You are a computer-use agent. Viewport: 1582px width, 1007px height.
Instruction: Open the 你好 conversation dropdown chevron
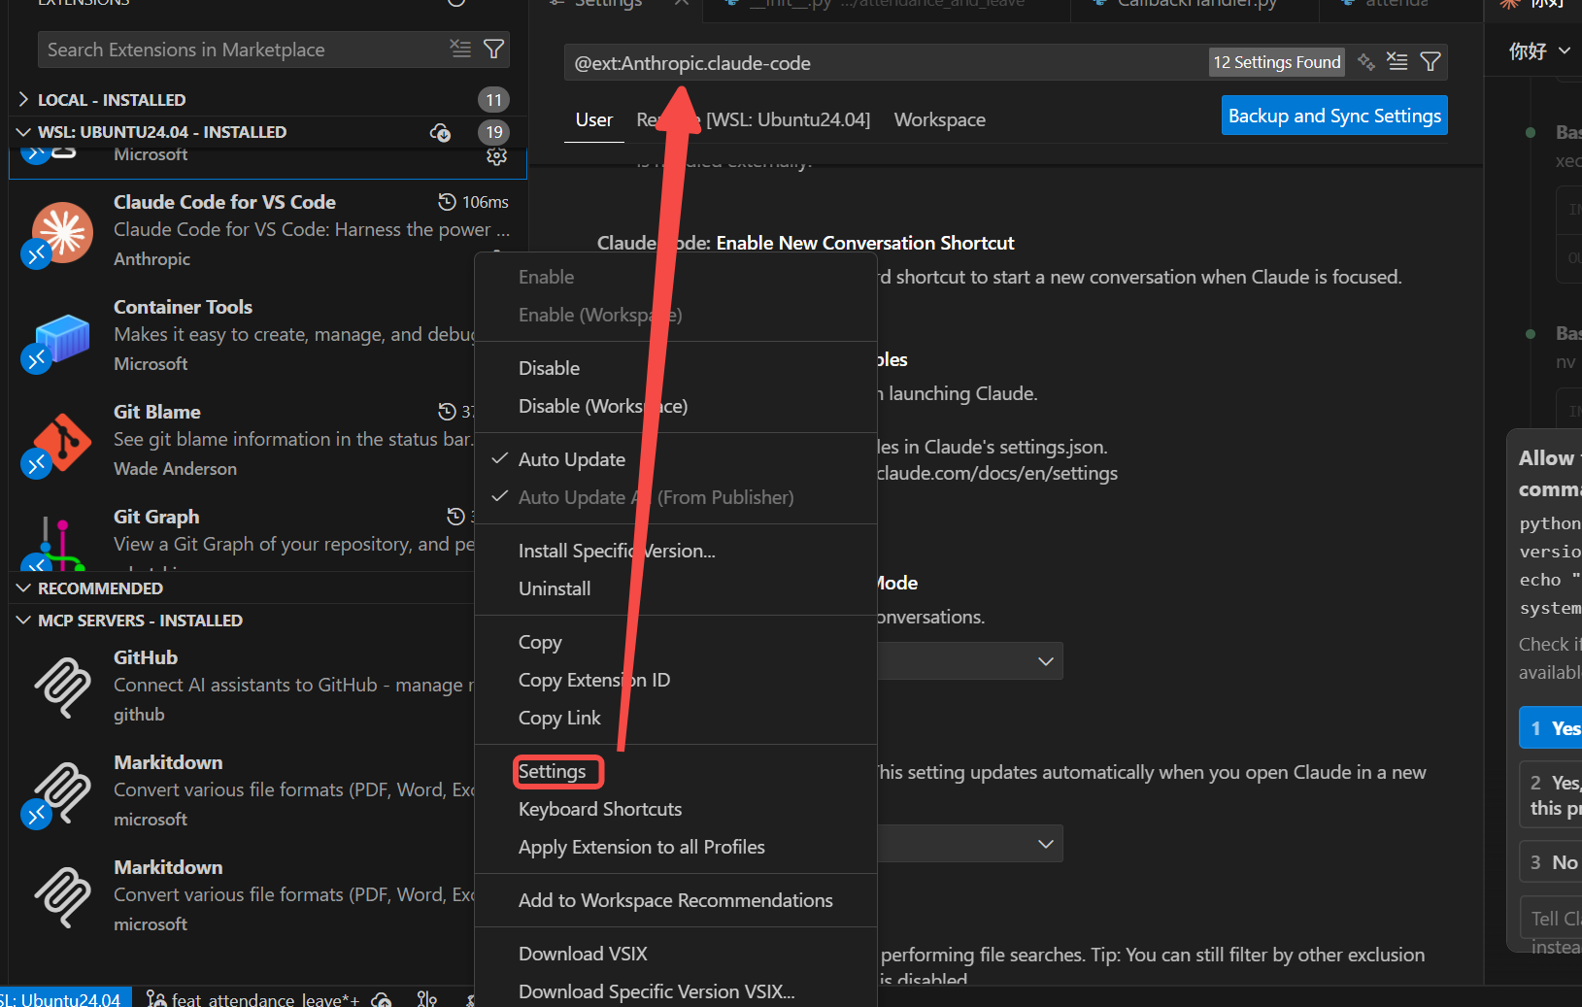(1565, 50)
